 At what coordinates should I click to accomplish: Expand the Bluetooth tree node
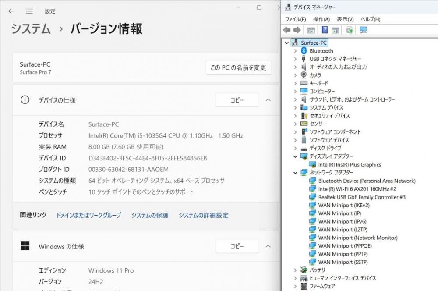(x=295, y=51)
